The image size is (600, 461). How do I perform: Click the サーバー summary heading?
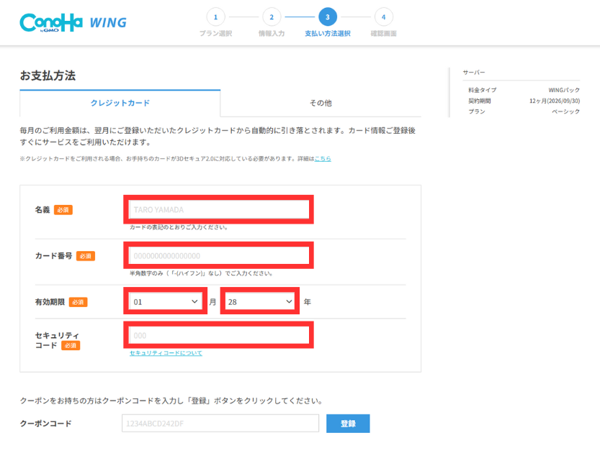pyautogui.click(x=474, y=73)
